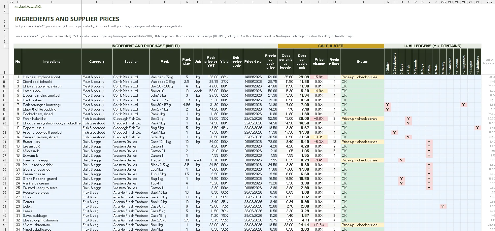Select the Rooster potatoes ingredient cell

(51, 192)
